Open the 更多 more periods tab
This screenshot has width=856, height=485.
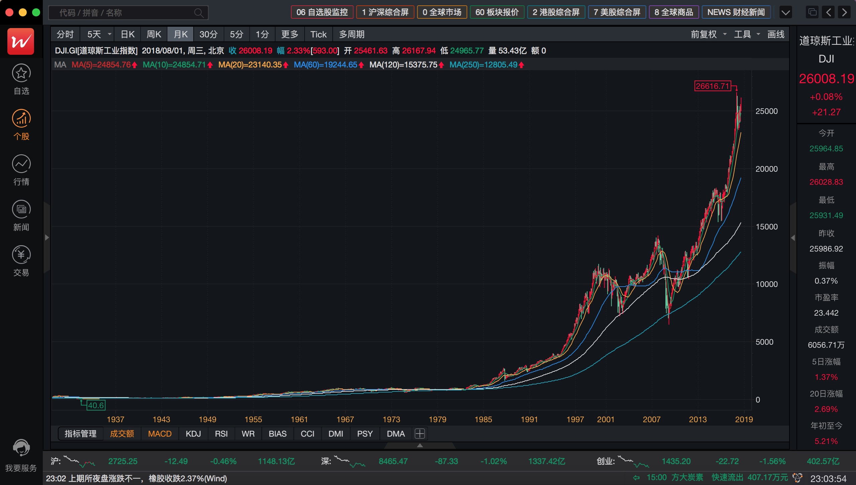click(x=290, y=34)
